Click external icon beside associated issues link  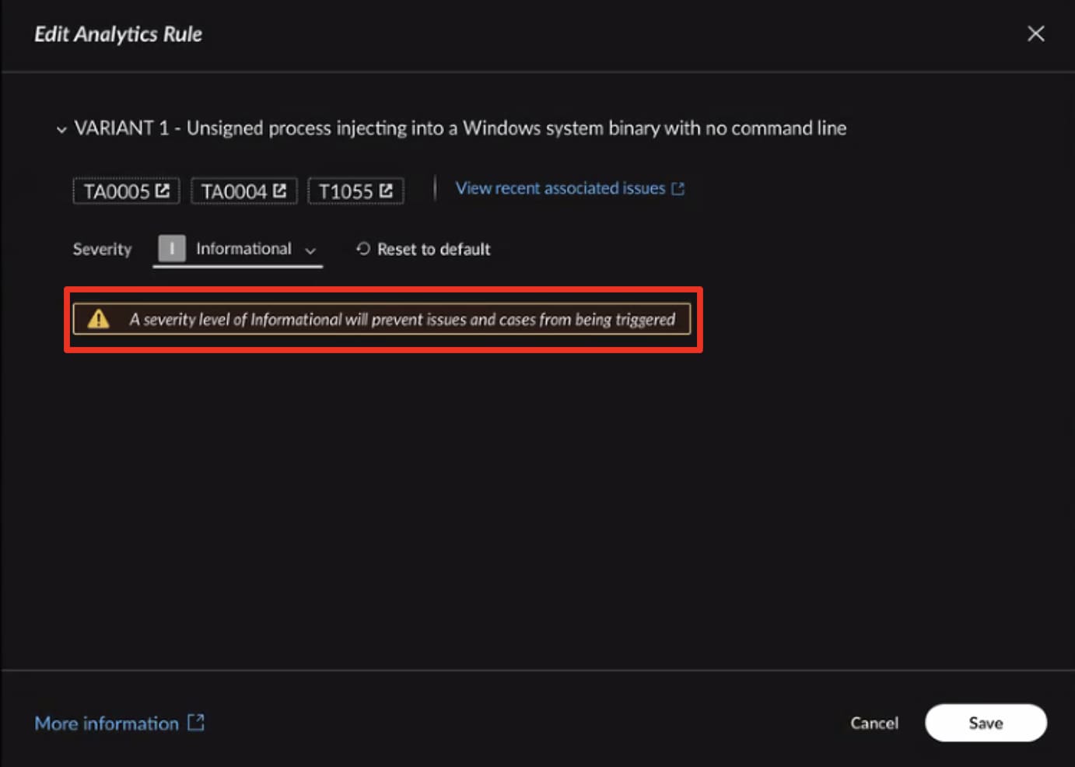(678, 189)
